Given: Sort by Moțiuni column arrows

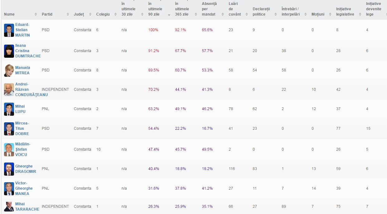Looking at the screenshot, I should pyautogui.click(x=330, y=14).
